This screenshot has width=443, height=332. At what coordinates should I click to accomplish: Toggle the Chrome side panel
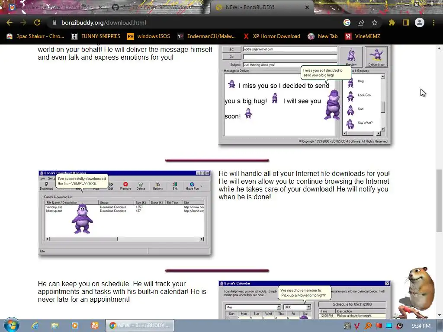point(406,22)
